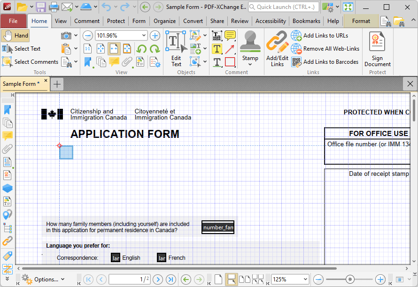Click the Edit Text tool
The height and width of the screenshot is (287, 418).
pyautogui.click(x=176, y=49)
